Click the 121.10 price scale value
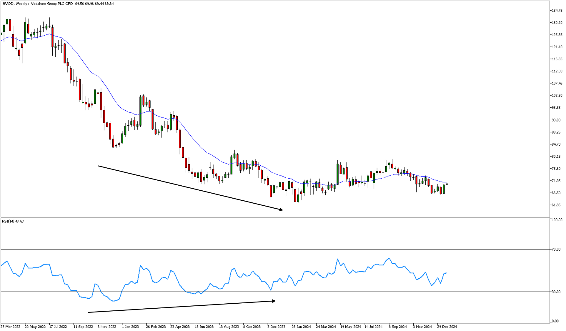 point(557,47)
